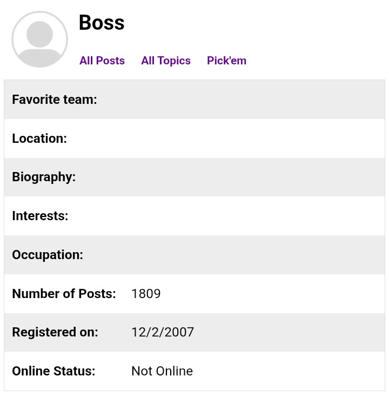This screenshot has width=389, height=396.
Task: Click the Not Online status text
Action: pyautogui.click(x=162, y=371)
